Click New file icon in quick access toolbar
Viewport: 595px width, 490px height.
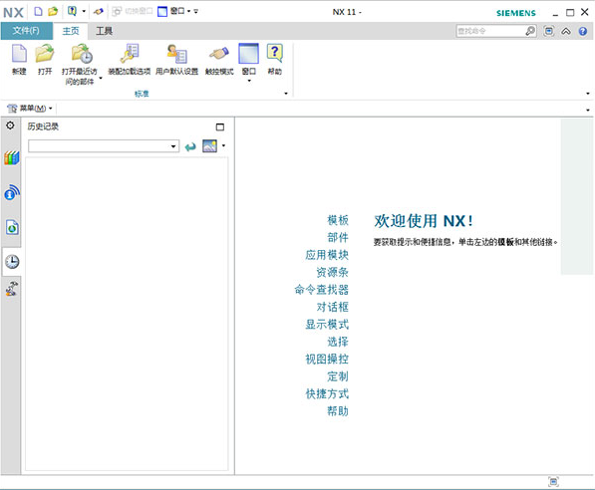38,11
